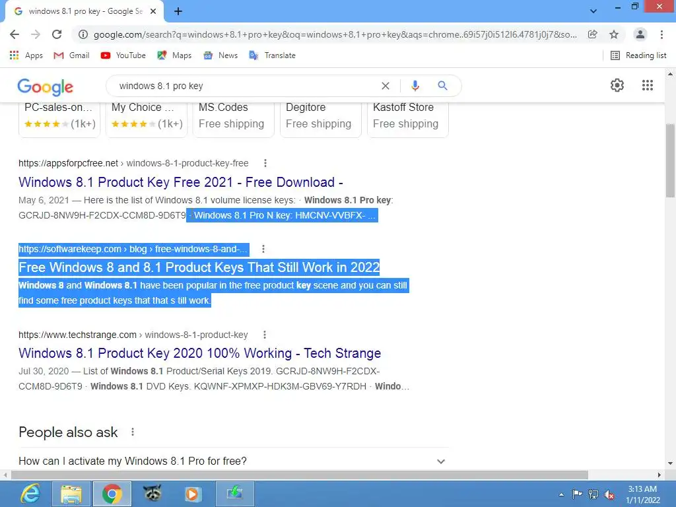Open a new tab with plus button
The image size is (676, 507).
(x=178, y=12)
